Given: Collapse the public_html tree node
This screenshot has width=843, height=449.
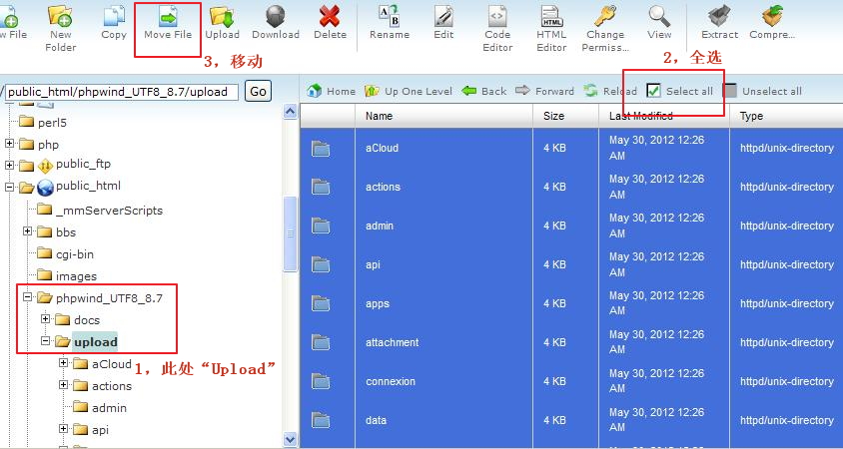Looking at the screenshot, I should pos(10,187).
